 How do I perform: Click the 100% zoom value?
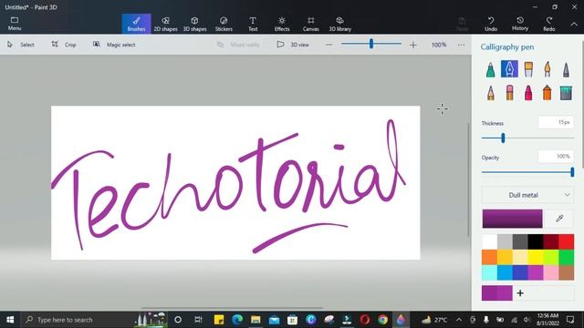click(x=439, y=45)
